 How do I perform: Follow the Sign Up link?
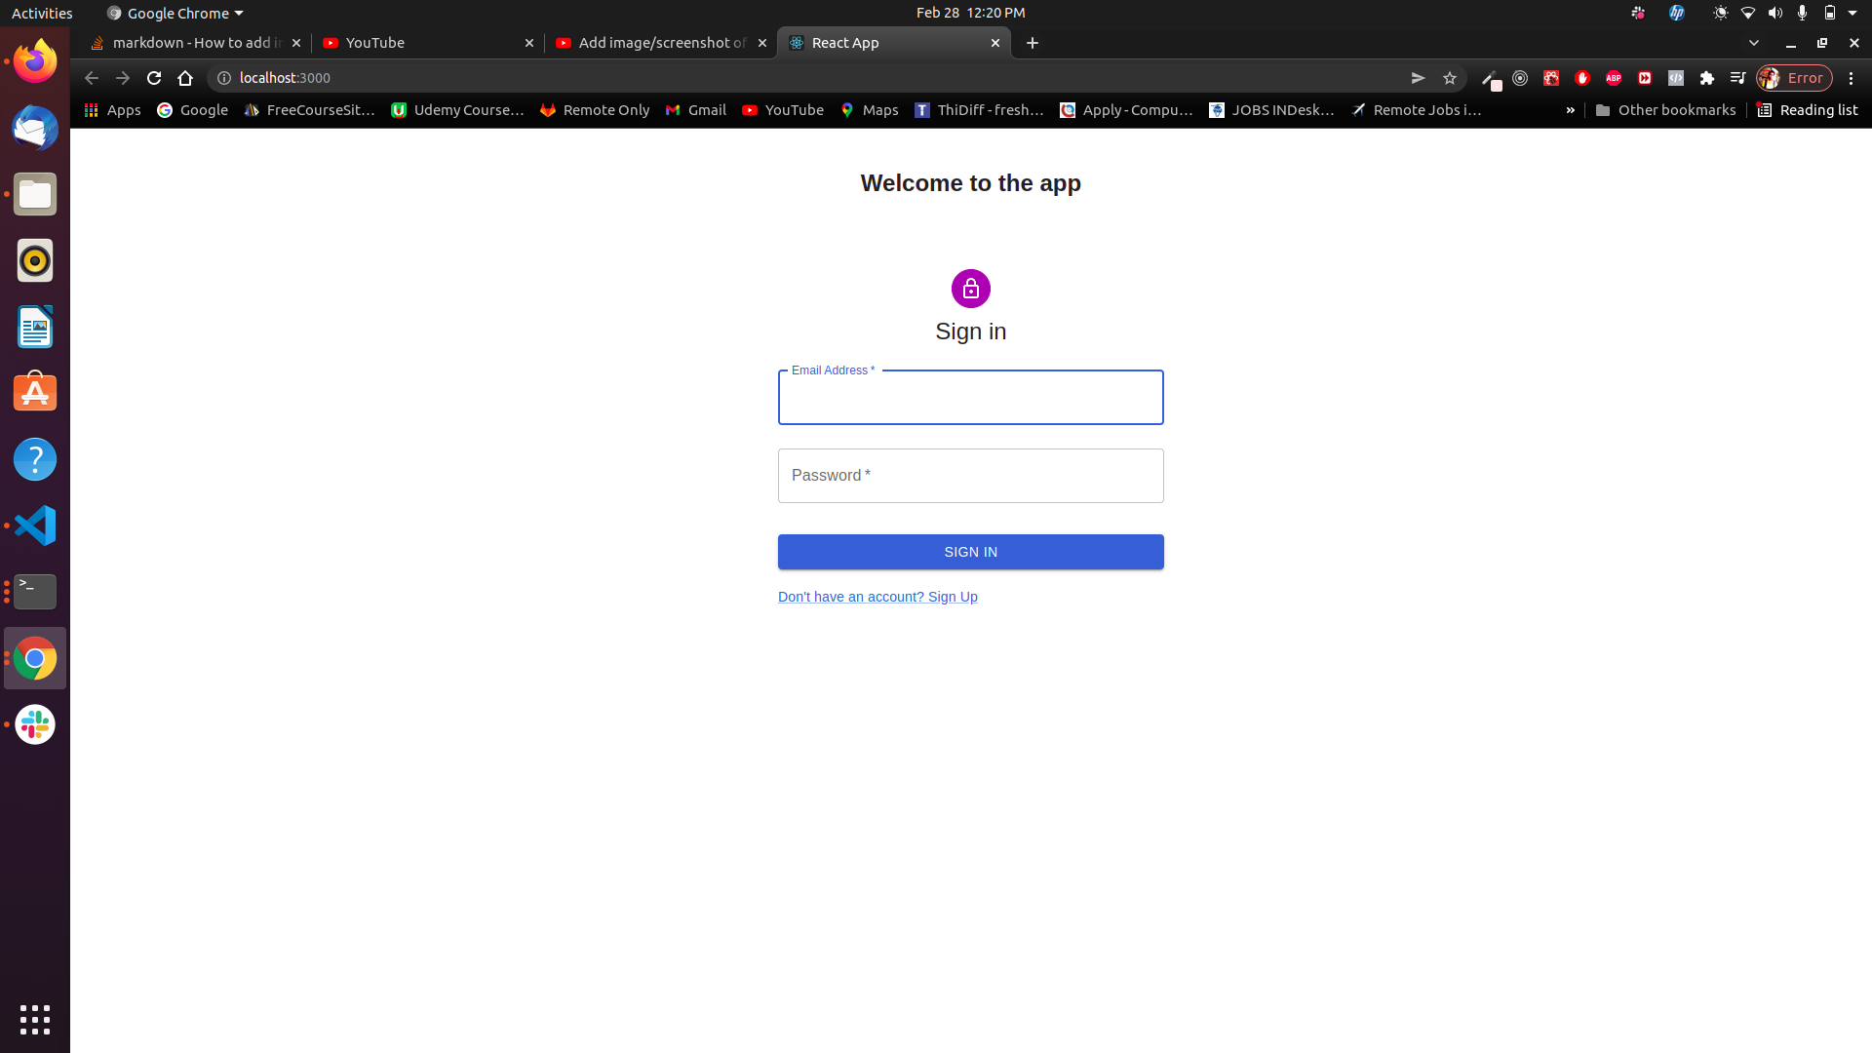pyautogui.click(x=877, y=596)
